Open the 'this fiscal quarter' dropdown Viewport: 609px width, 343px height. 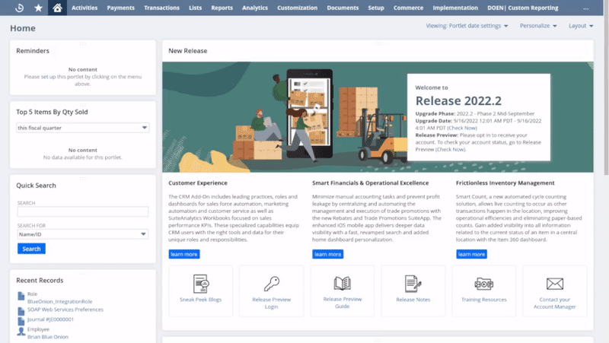83,128
